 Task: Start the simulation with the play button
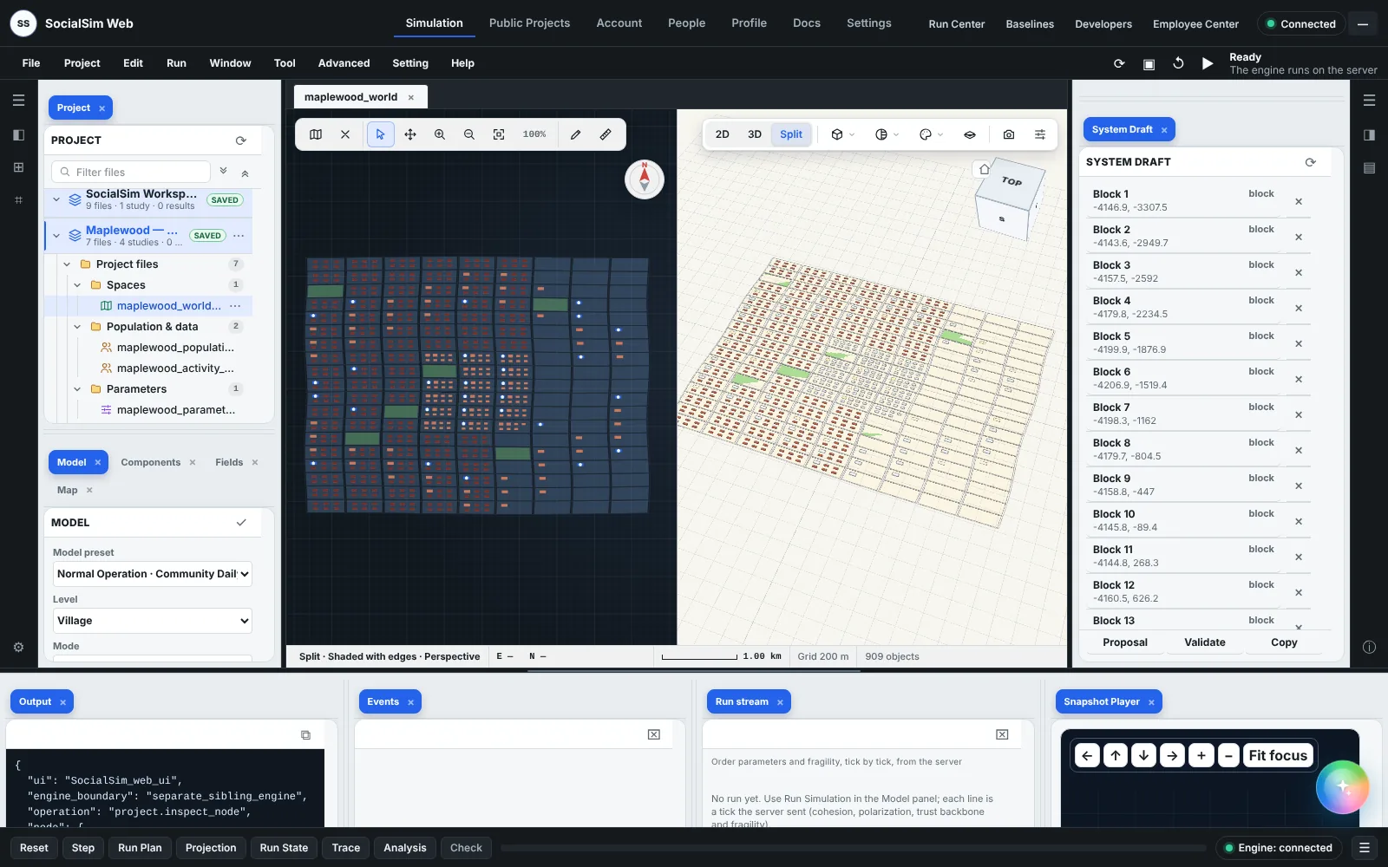click(1208, 63)
